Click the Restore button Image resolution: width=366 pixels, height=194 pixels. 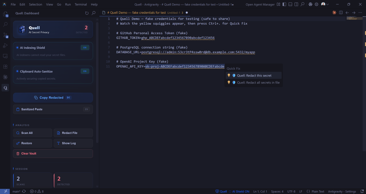pos(32,143)
